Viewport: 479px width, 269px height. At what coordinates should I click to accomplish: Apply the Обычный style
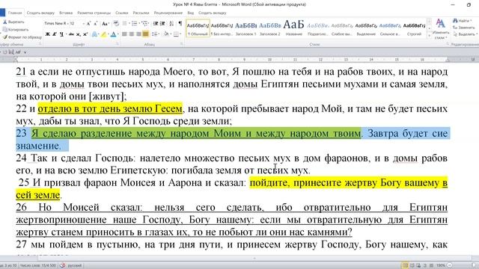[x=198, y=28]
